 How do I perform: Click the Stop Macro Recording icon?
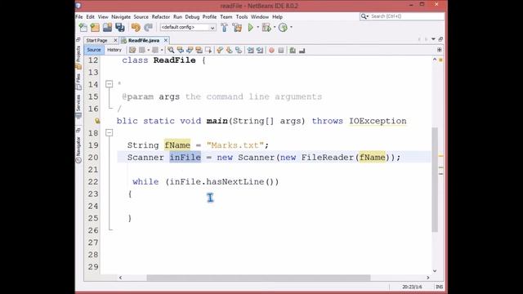(x=281, y=51)
